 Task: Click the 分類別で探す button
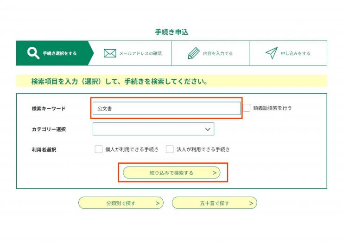[x=121, y=203]
